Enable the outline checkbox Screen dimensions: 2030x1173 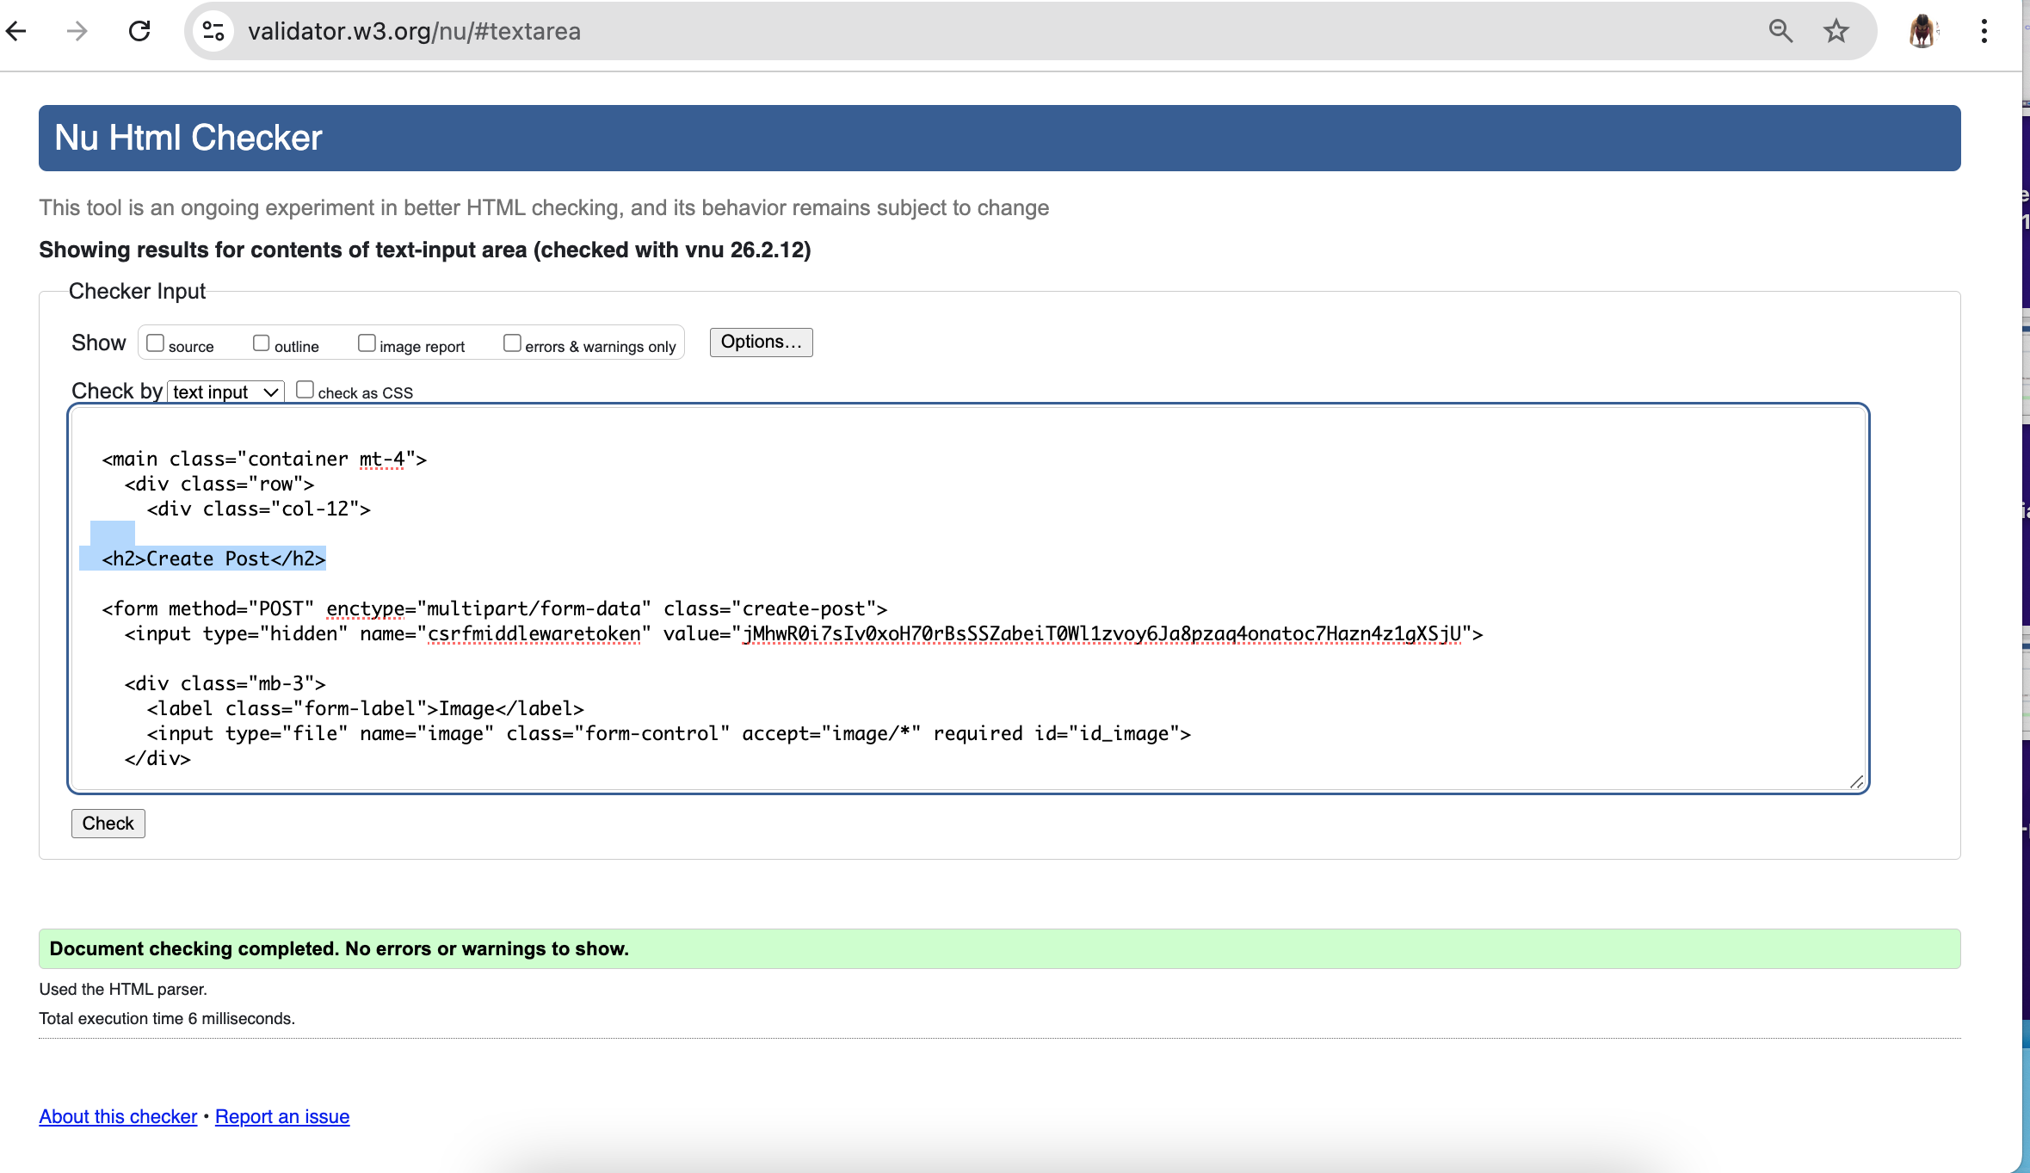coord(262,342)
